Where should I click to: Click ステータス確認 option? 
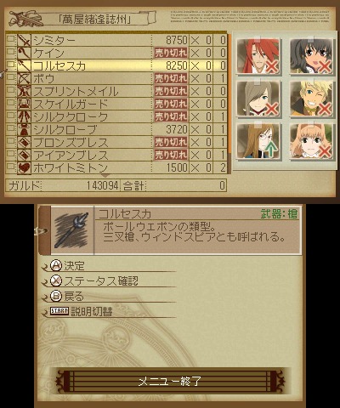(94, 281)
